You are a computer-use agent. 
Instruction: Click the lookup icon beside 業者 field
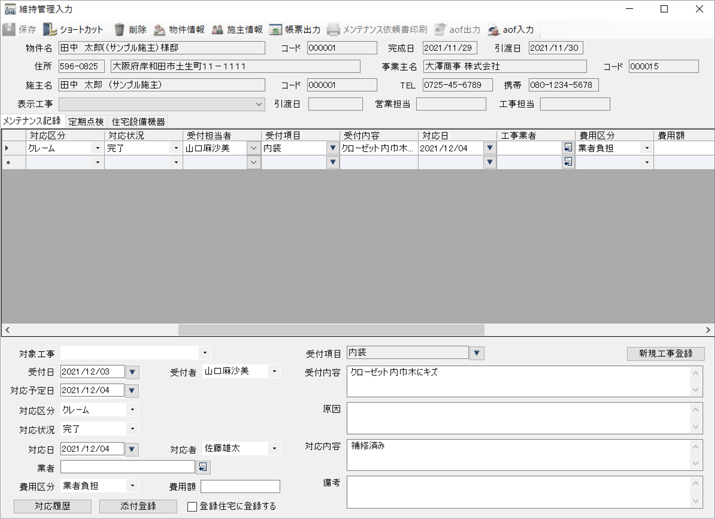pyautogui.click(x=203, y=467)
